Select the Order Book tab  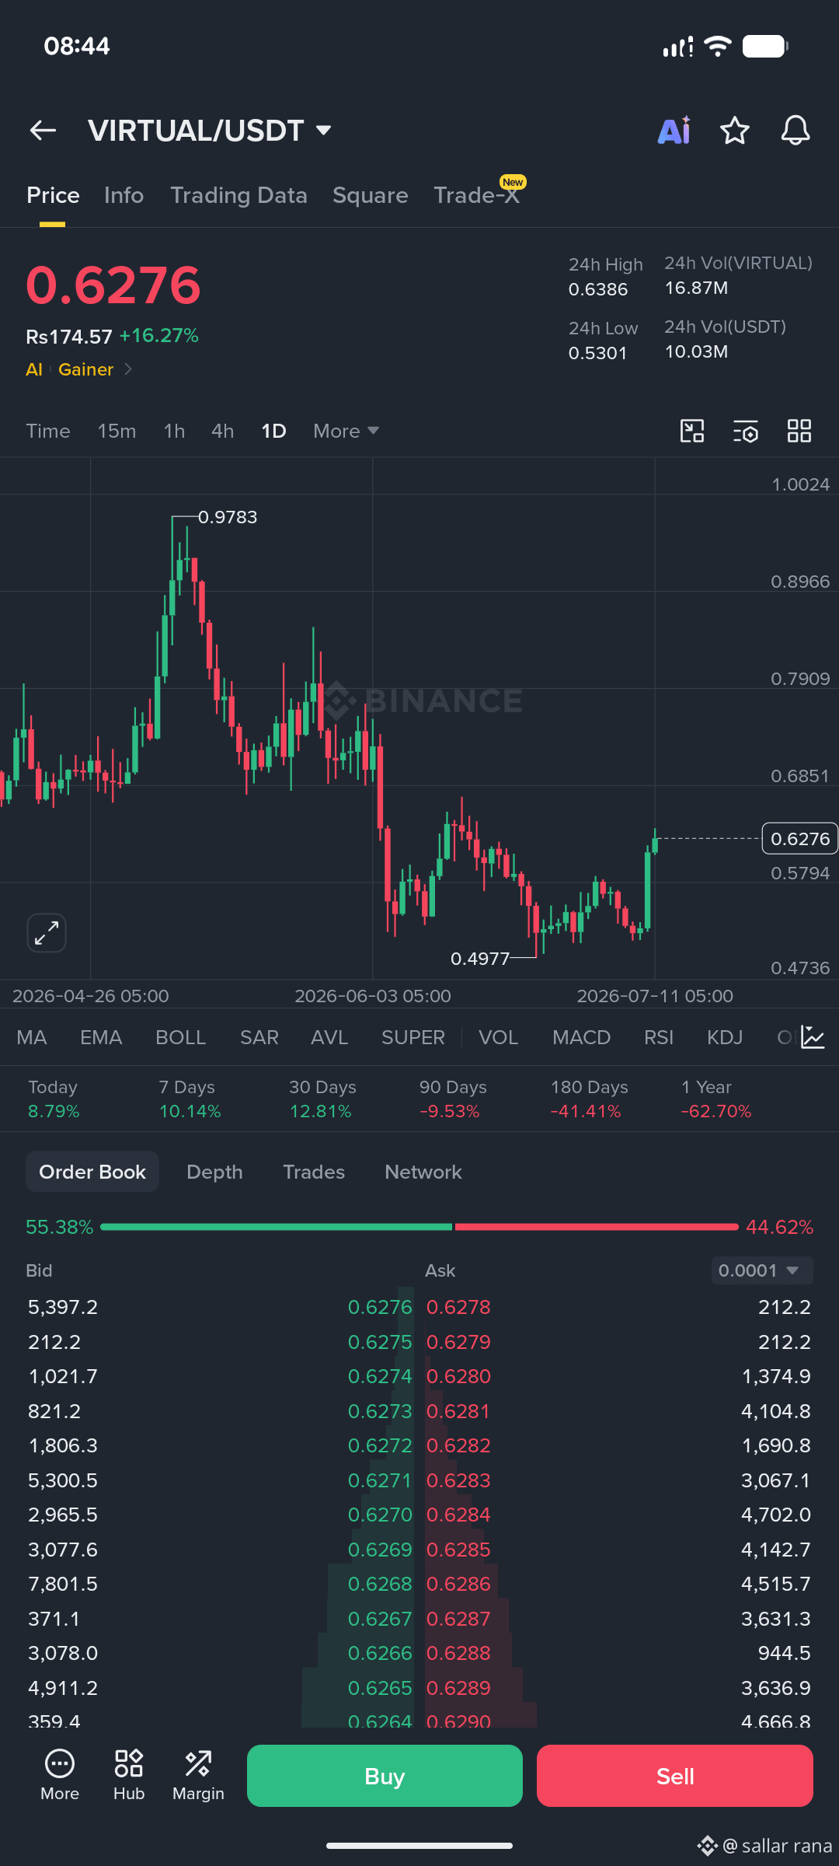92,1172
